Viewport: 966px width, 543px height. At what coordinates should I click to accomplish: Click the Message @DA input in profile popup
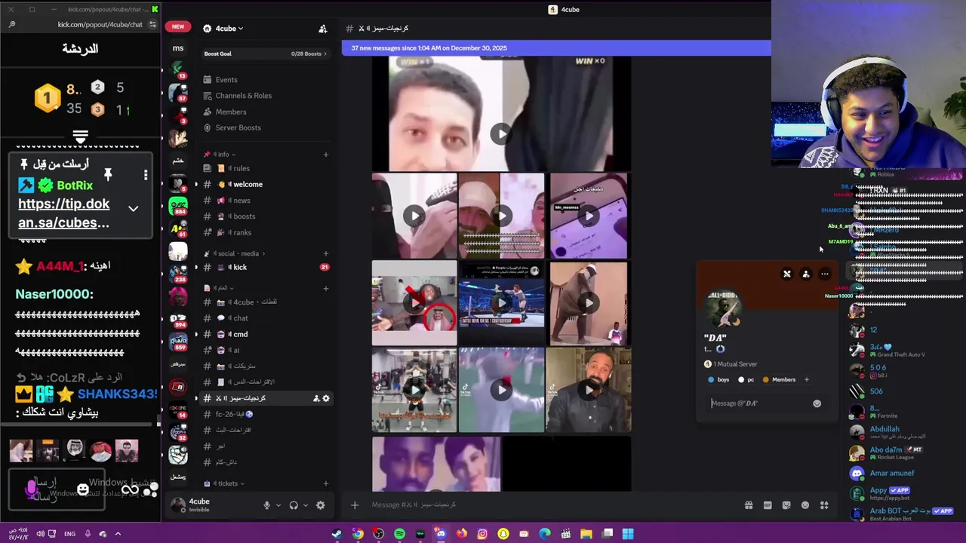point(759,403)
